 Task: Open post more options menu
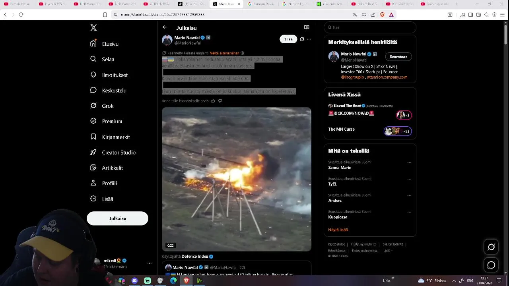tap(309, 39)
